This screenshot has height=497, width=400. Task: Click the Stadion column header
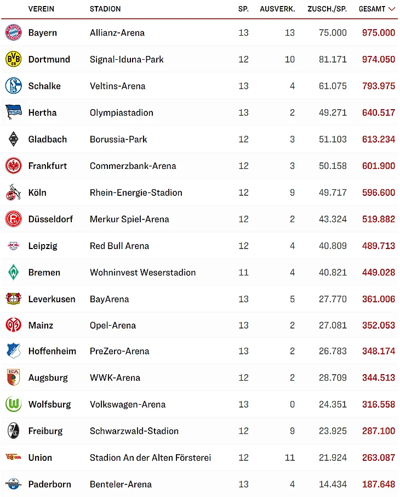pos(105,9)
